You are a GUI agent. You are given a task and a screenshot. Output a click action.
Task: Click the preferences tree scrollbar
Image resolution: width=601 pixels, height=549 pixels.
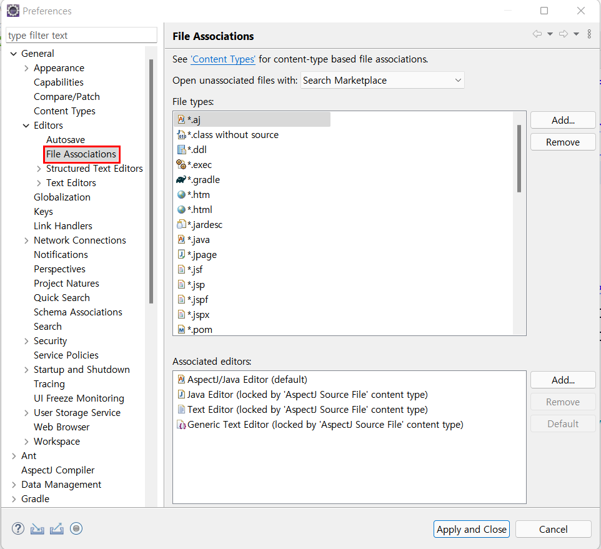[151, 181]
